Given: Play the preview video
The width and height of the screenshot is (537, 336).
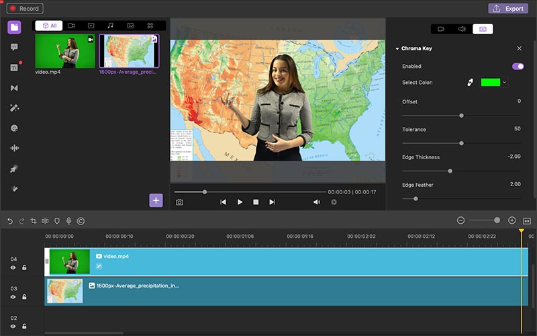Looking at the screenshot, I should [x=240, y=202].
